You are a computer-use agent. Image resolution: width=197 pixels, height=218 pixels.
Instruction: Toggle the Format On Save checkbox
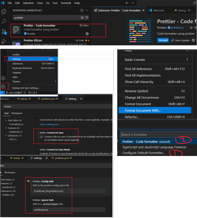pos(41,137)
